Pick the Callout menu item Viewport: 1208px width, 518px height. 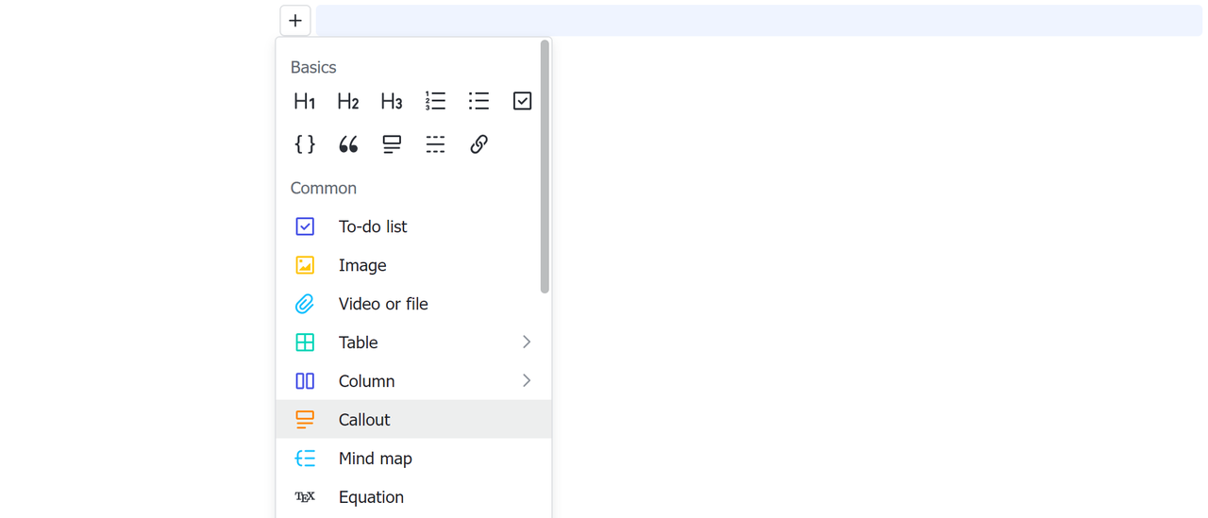point(364,420)
